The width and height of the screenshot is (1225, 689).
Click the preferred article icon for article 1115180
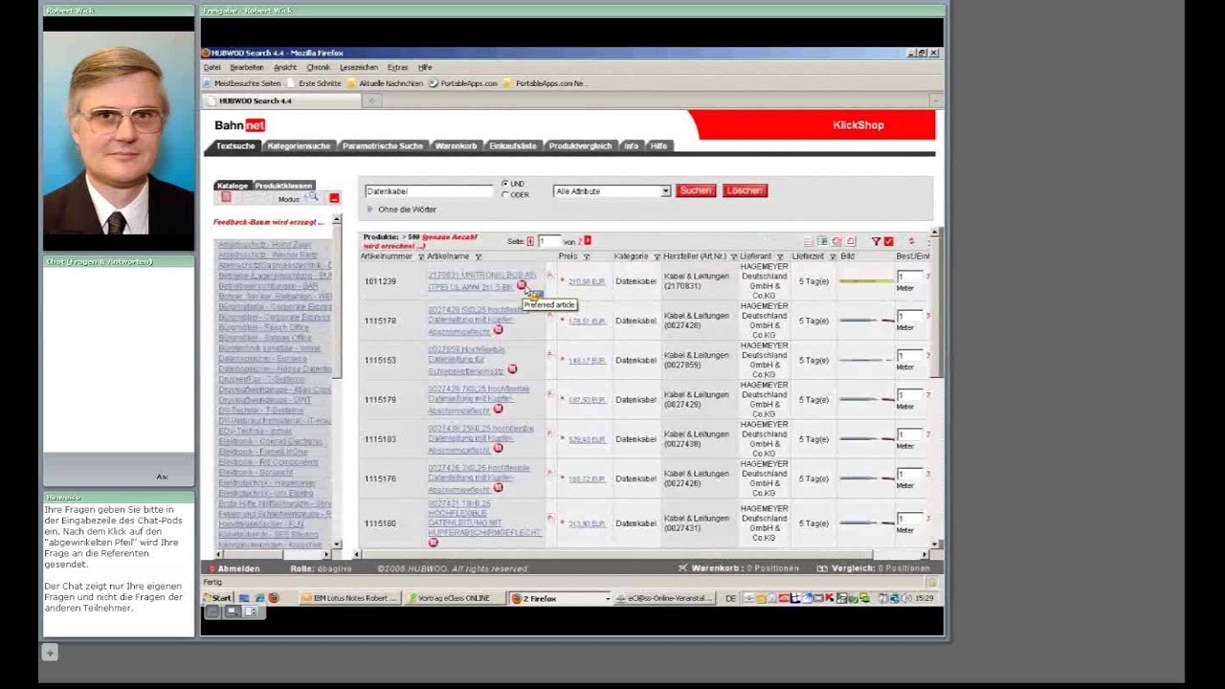tap(433, 543)
